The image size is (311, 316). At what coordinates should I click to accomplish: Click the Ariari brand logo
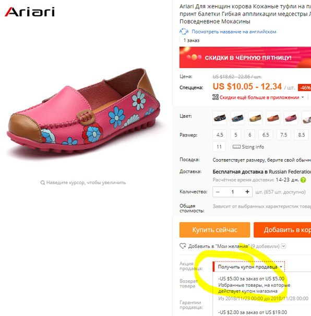coord(30,12)
